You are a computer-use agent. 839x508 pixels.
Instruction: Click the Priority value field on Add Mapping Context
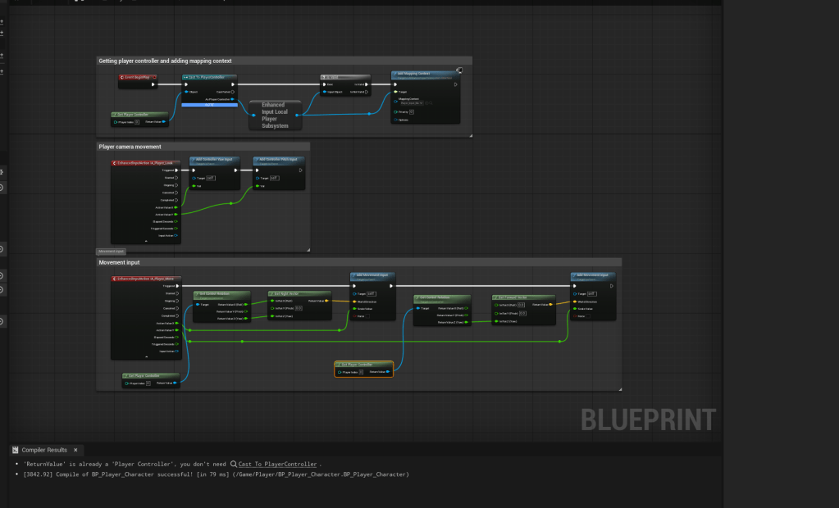point(412,111)
